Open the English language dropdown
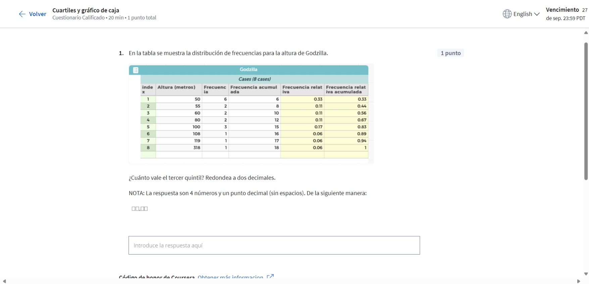 [526, 14]
